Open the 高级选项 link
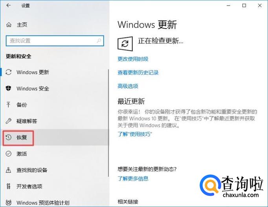The image size is (268, 207). click(x=128, y=86)
